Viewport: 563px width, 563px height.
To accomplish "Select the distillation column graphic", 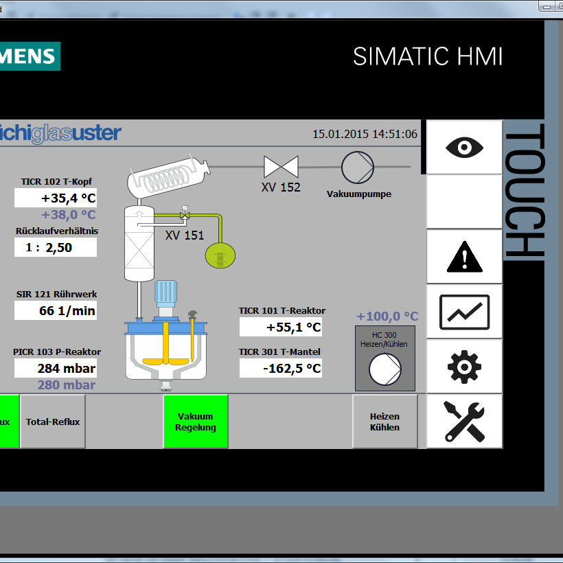I will coord(139,244).
